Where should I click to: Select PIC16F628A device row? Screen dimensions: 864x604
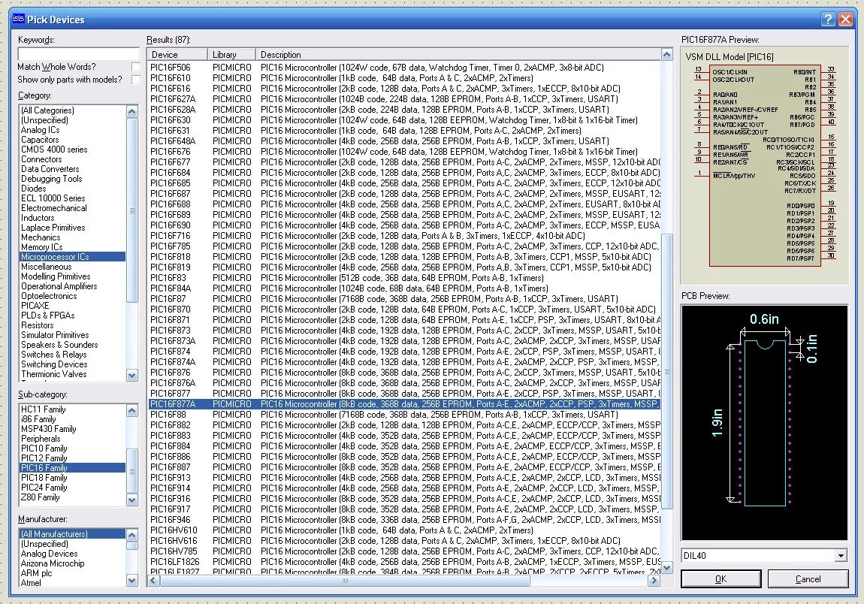point(404,110)
